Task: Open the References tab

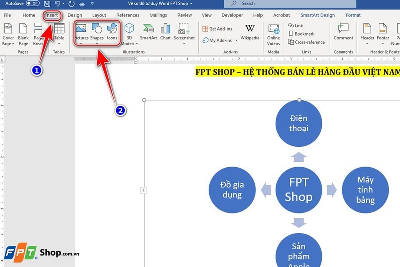Action: (x=128, y=15)
